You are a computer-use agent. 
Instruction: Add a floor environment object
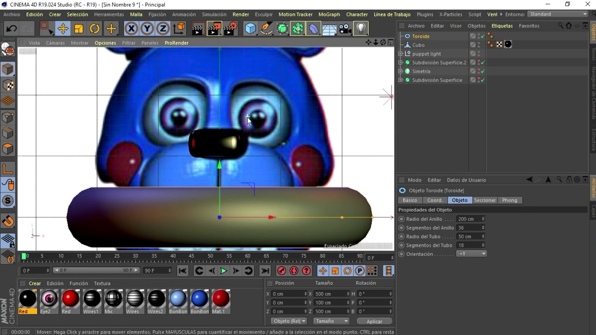coord(330,29)
